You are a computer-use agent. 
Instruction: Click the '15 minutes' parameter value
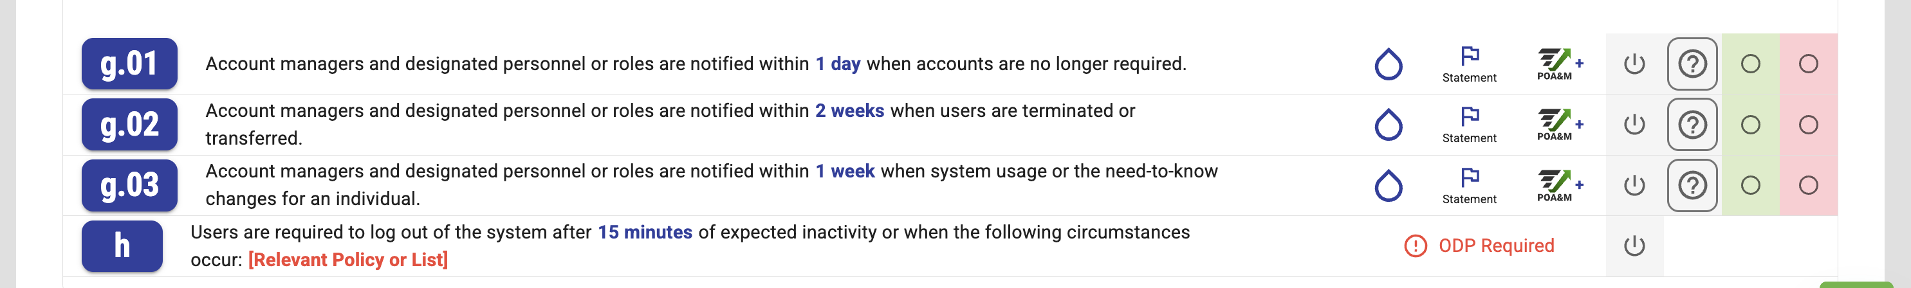645,233
